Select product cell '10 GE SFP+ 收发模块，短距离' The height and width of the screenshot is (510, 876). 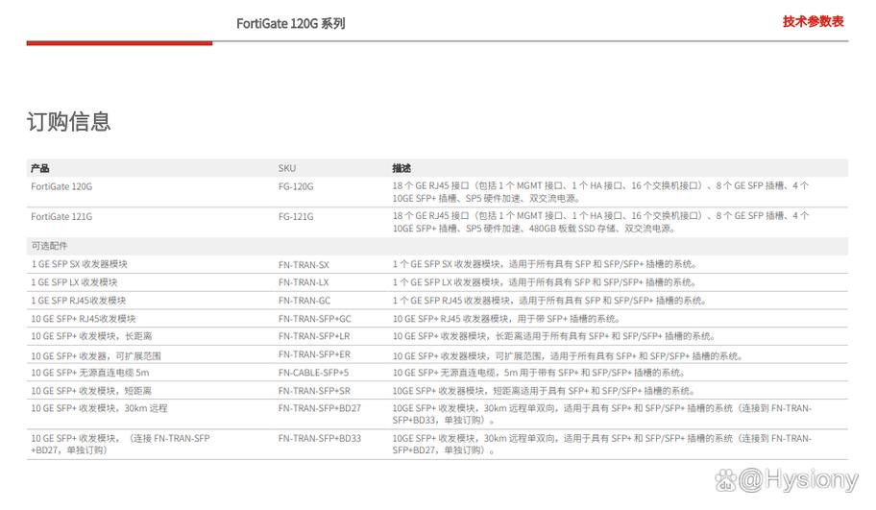(91, 391)
